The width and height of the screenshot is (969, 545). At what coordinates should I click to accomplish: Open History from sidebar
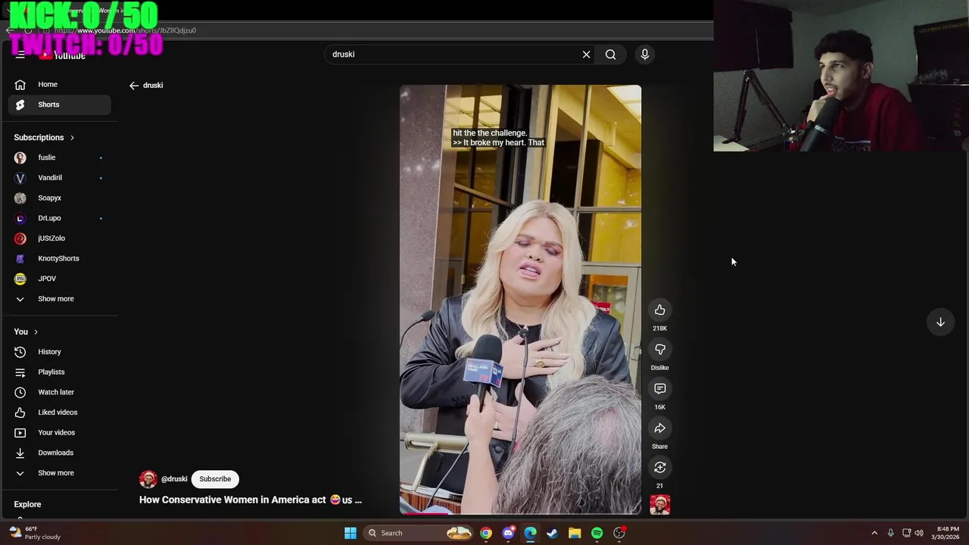tap(59, 352)
